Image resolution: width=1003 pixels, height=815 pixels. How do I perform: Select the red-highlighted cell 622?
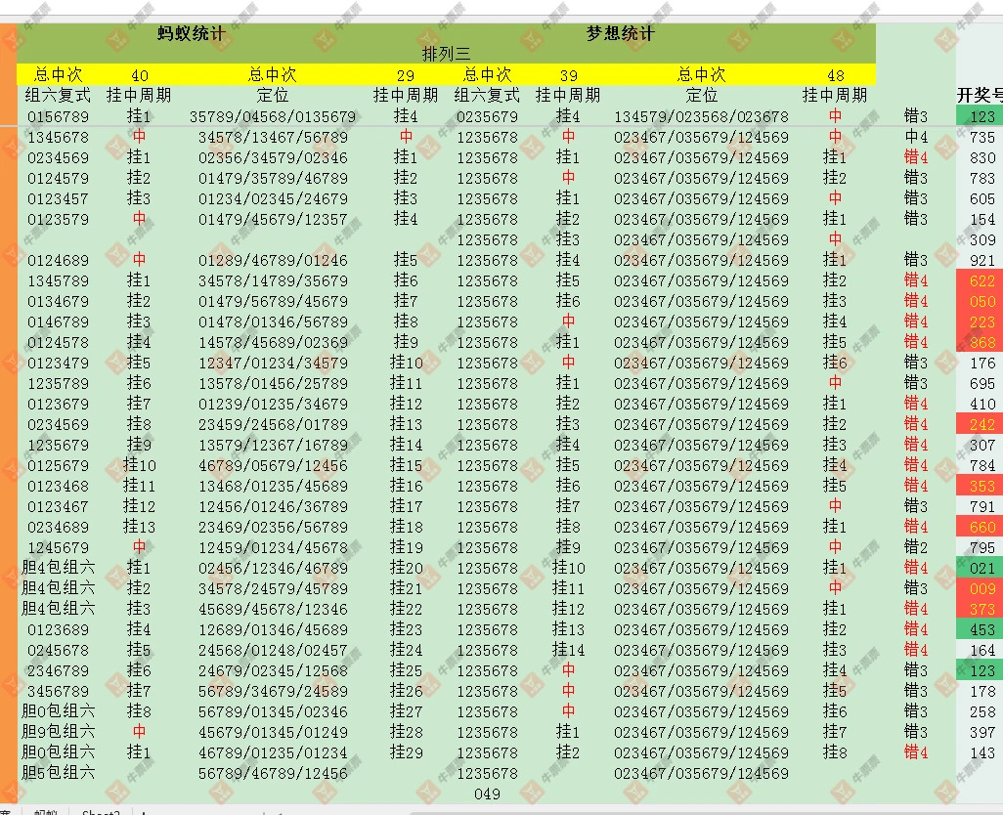(981, 281)
